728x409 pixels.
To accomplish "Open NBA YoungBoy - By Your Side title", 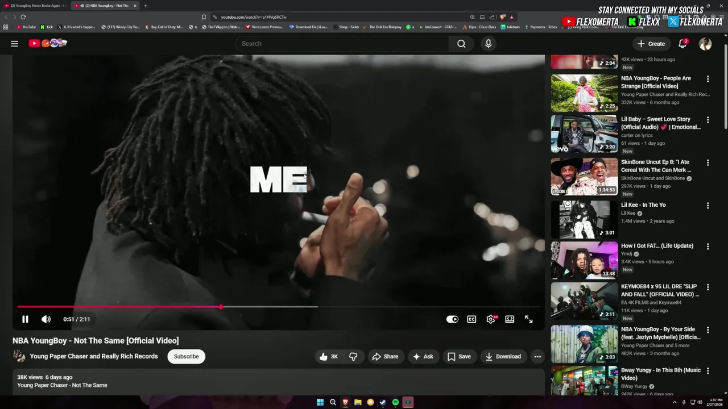I will (x=661, y=333).
